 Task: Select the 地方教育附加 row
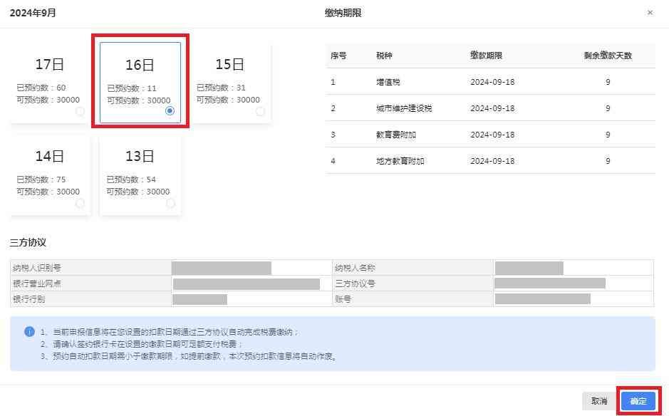coord(490,161)
